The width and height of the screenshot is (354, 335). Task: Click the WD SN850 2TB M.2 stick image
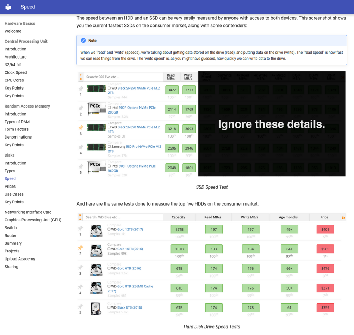(97, 89)
